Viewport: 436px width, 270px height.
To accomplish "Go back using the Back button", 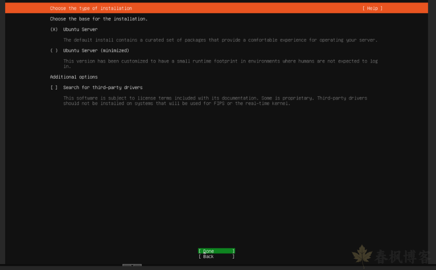I will pyautogui.click(x=216, y=257).
